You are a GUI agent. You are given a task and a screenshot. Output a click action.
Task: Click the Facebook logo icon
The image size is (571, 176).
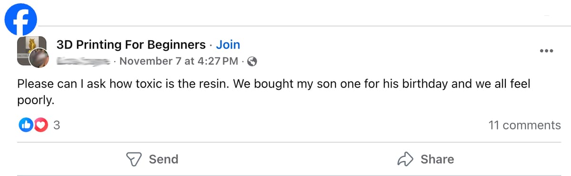(x=21, y=19)
